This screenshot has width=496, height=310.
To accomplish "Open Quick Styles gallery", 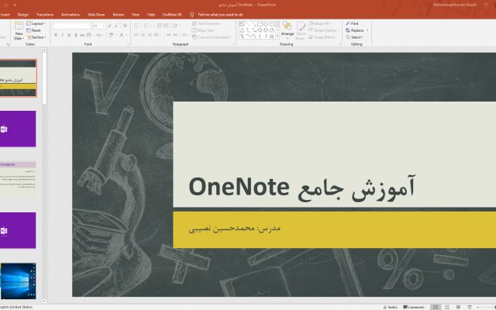I will (x=301, y=31).
